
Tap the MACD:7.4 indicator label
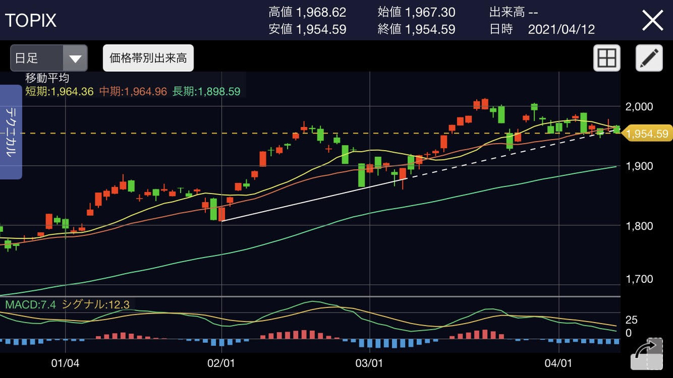pyautogui.click(x=29, y=305)
